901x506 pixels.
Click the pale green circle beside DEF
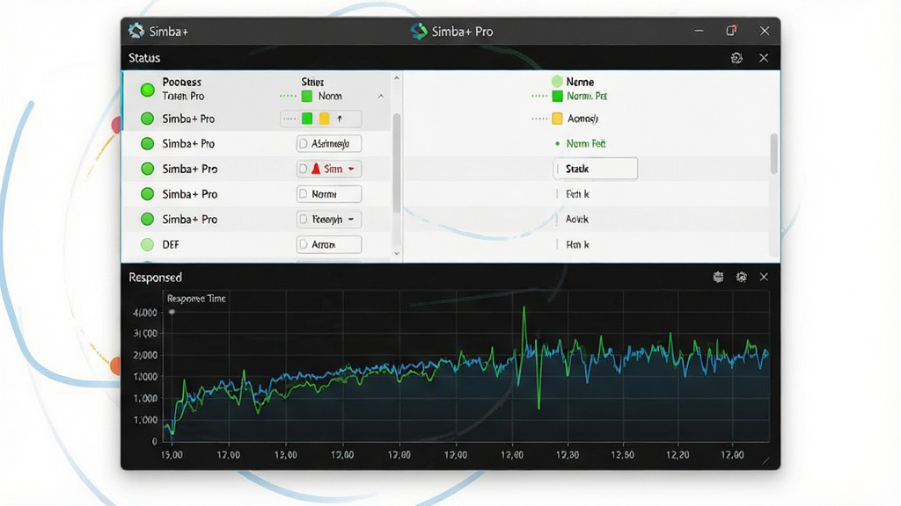147,244
